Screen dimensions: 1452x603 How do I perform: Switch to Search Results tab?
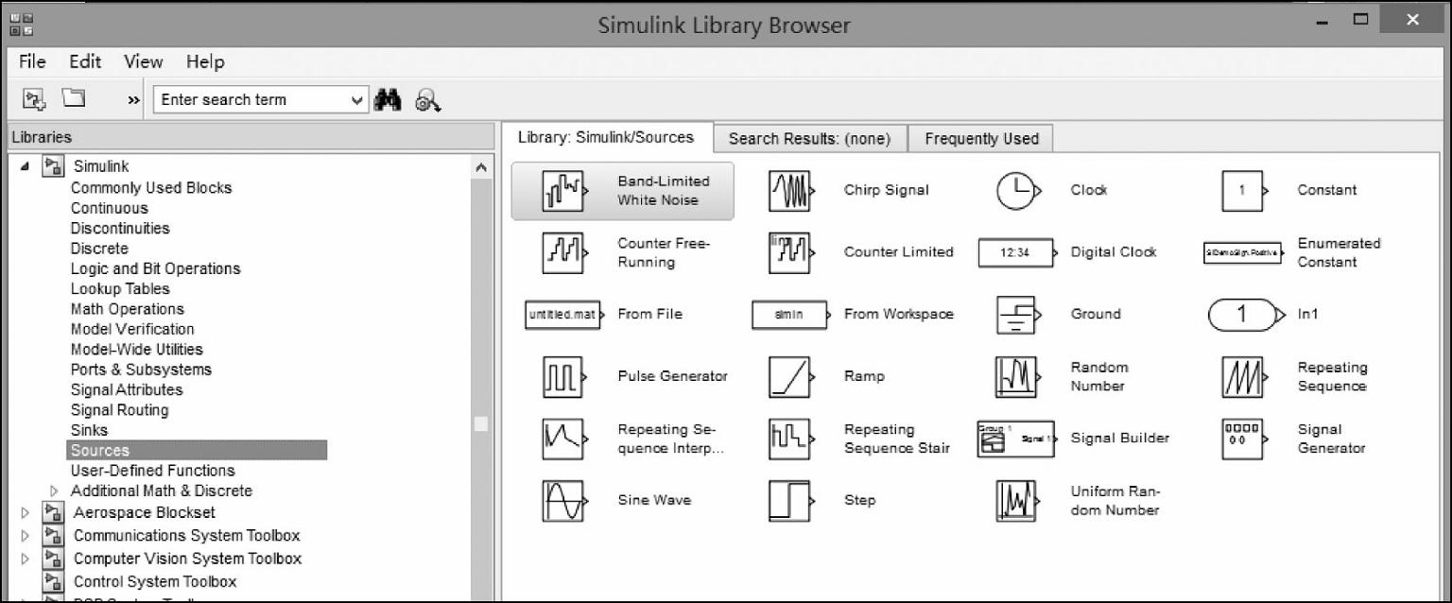pyautogui.click(x=809, y=138)
